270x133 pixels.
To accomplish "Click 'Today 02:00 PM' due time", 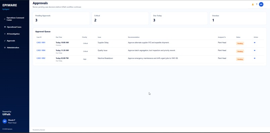I will 62,58.
